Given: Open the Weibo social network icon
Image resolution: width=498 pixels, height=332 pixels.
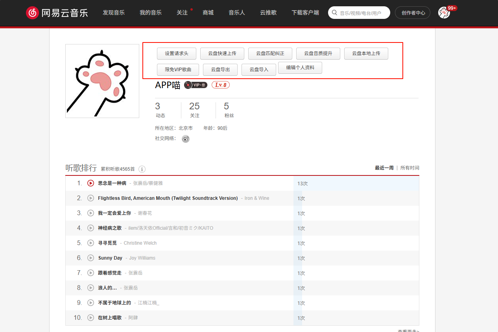Looking at the screenshot, I should pos(186,139).
